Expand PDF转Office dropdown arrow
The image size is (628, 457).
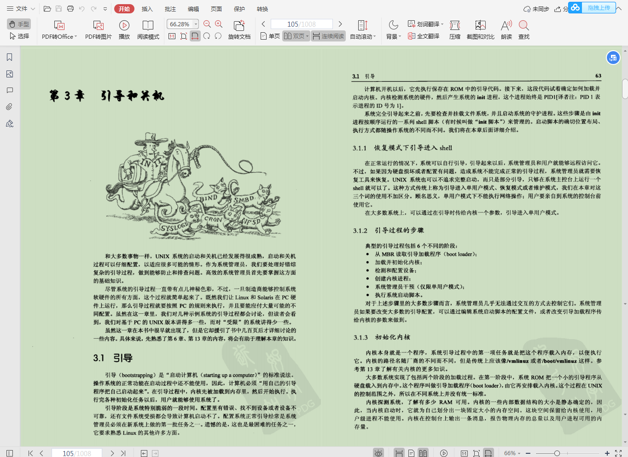(x=76, y=36)
